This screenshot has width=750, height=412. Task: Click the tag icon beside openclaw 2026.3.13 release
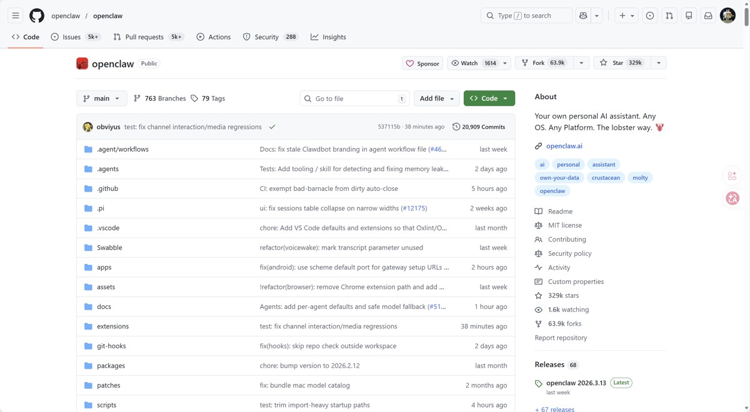point(538,383)
